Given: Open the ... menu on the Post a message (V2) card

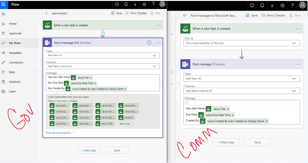Looking at the screenshot, I should point(158,43).
